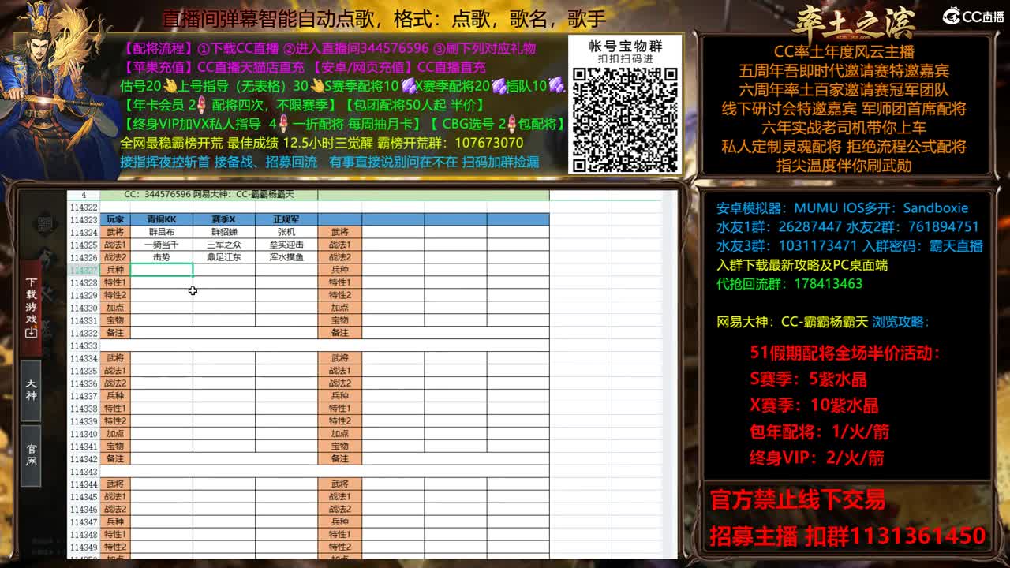Select frozen row header 4

coord(83,194)
